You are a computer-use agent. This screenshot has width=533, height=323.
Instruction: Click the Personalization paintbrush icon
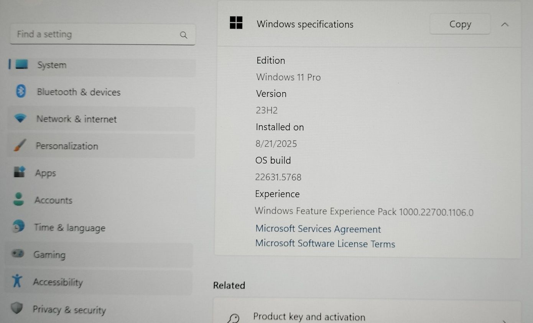coord(20,146)
